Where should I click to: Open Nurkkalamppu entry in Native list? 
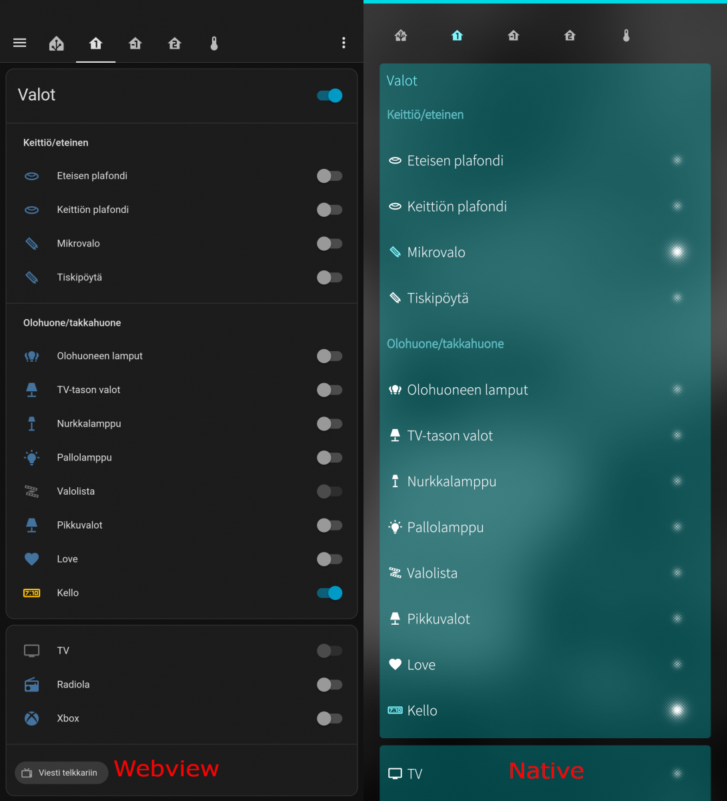click(545, 481)
